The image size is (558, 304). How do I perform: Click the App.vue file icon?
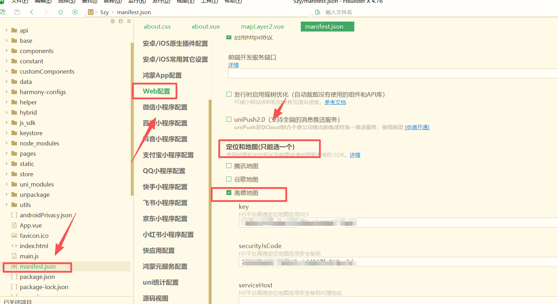(x=14, y=225)
